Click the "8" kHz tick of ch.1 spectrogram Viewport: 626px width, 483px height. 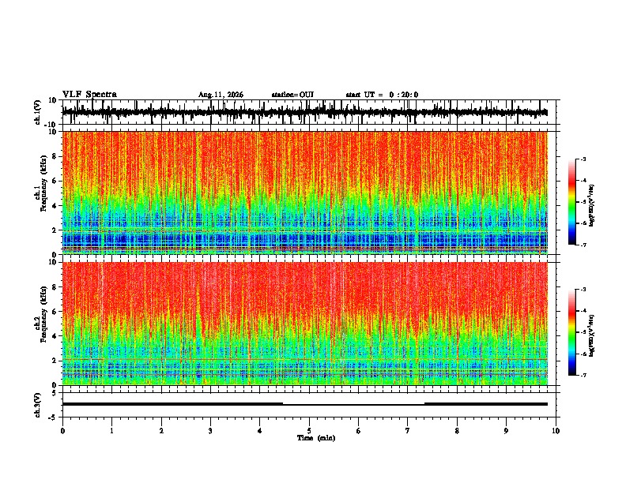(55, 156)
